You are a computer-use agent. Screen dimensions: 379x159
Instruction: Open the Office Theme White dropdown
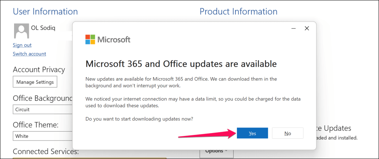pos(43,136)
